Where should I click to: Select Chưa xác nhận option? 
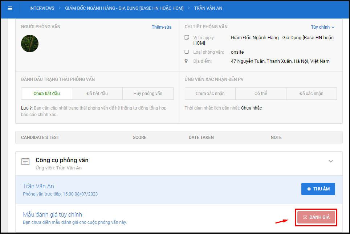[x=210, y=94]
